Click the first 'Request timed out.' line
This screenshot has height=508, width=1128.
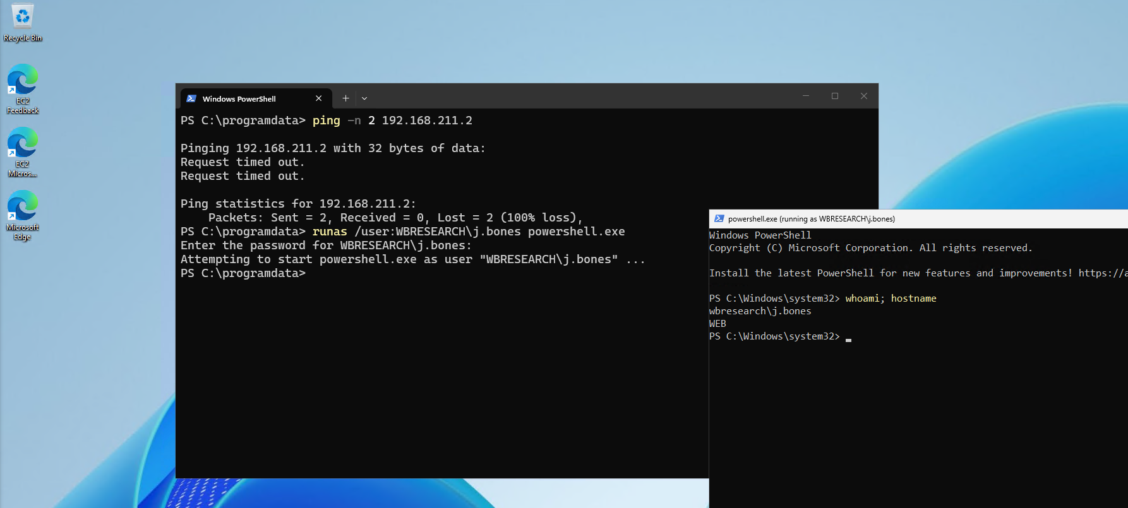[x=243, y=162]
